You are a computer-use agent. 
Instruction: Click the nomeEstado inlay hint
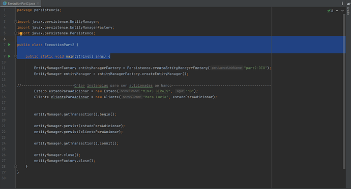129,91
